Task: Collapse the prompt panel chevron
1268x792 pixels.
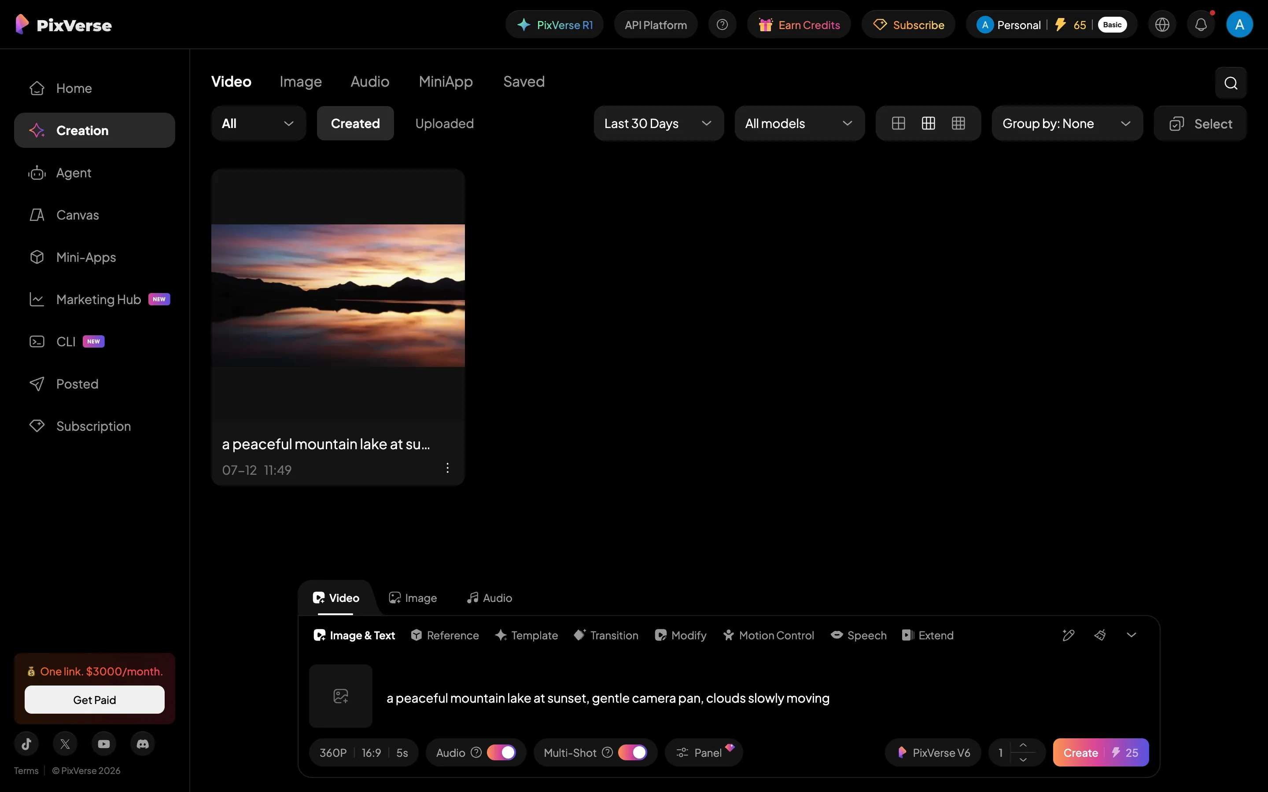Action: point(1131,635)
